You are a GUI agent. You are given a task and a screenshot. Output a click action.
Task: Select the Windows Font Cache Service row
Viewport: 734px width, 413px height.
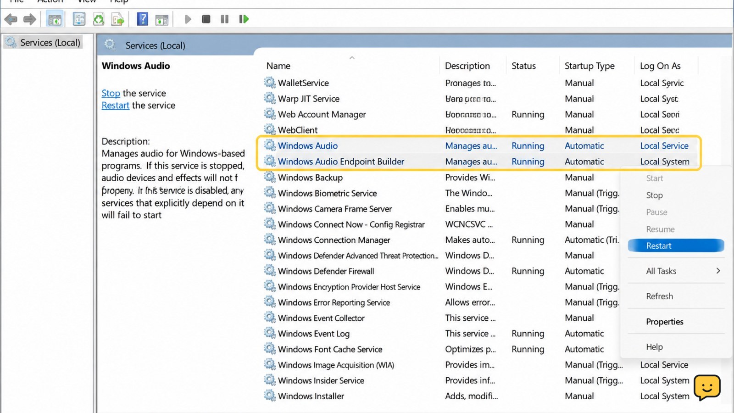330,349
